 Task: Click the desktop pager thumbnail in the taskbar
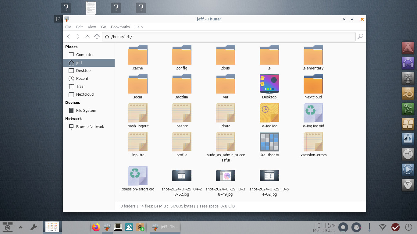(52, 227)
